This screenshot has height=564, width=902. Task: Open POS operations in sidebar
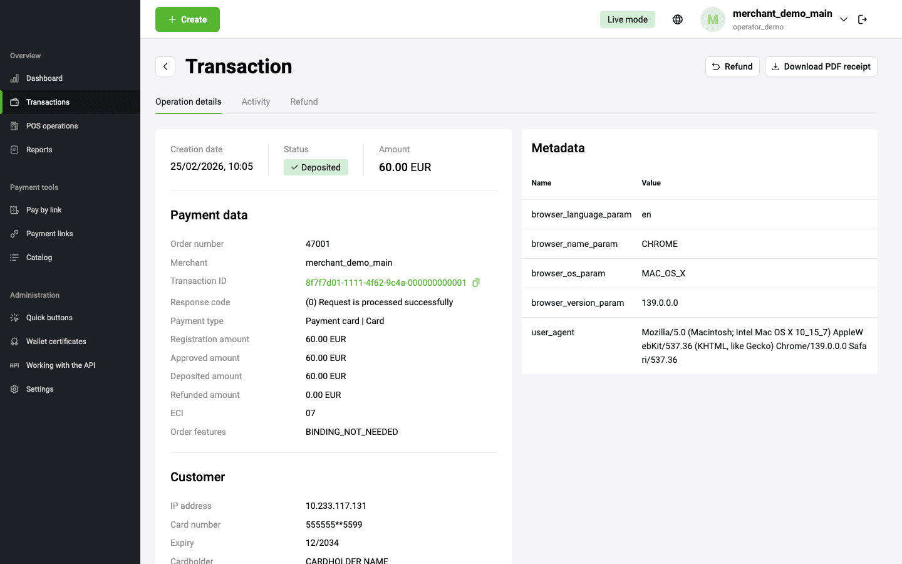pos(51,126)
